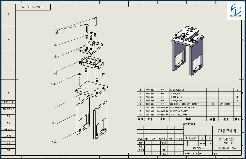Click the Suzhou ZIT logo
246x159 pixels.
236,11
